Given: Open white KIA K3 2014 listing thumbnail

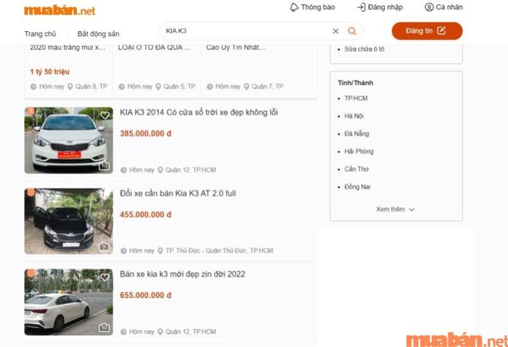Looking at the screenshot, I should tap(69, 140).
